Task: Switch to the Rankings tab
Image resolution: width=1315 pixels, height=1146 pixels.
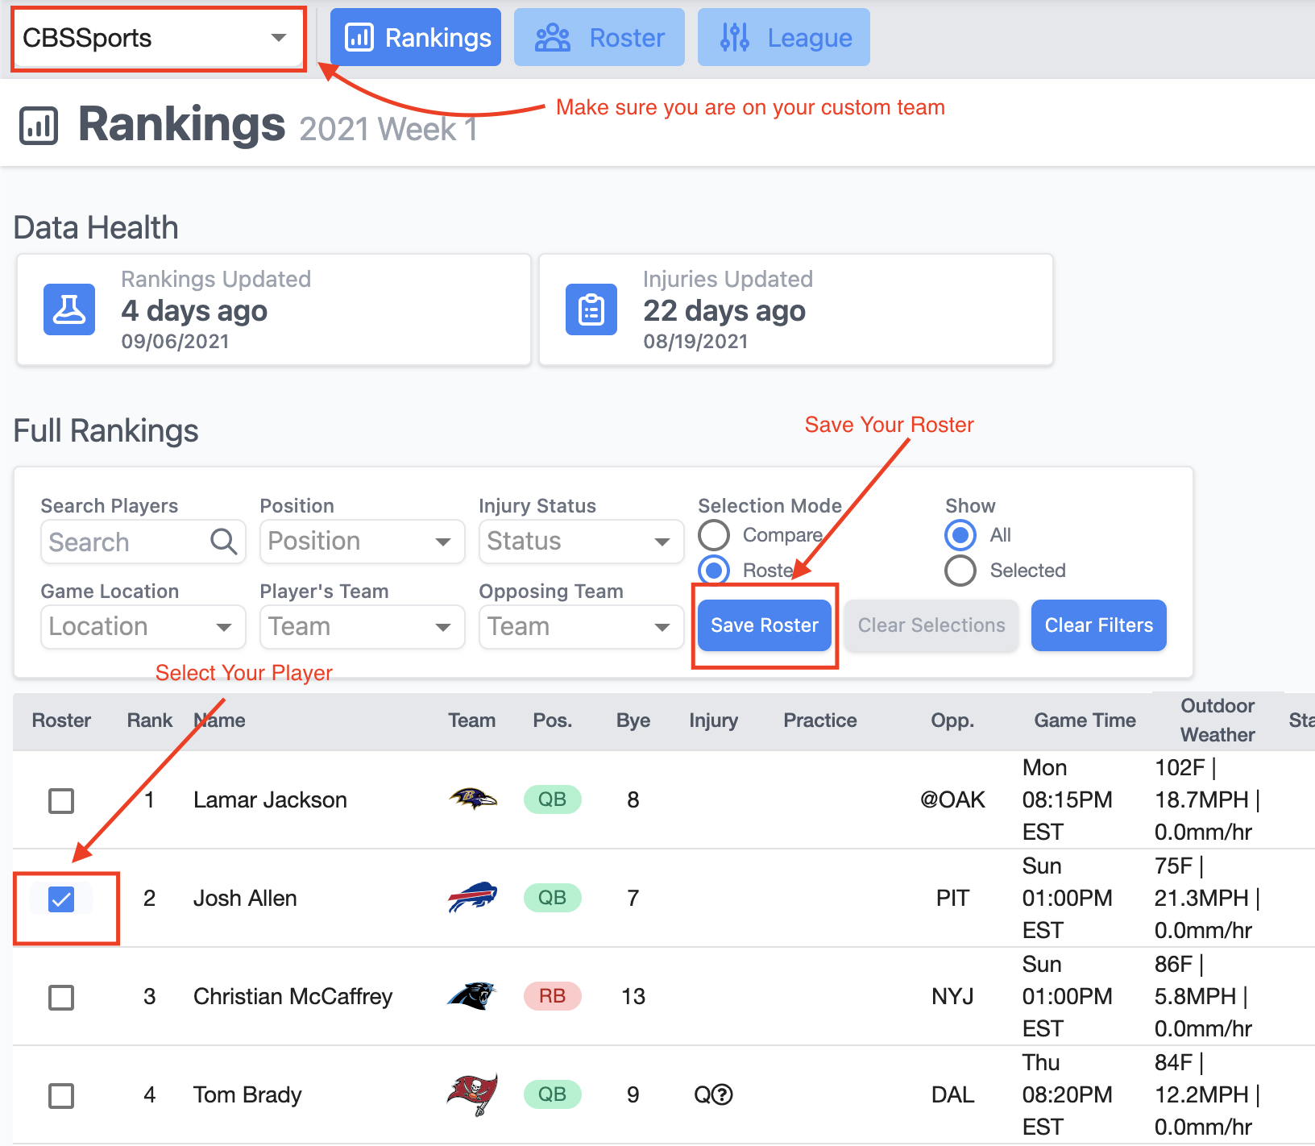Action: (416, 37)
